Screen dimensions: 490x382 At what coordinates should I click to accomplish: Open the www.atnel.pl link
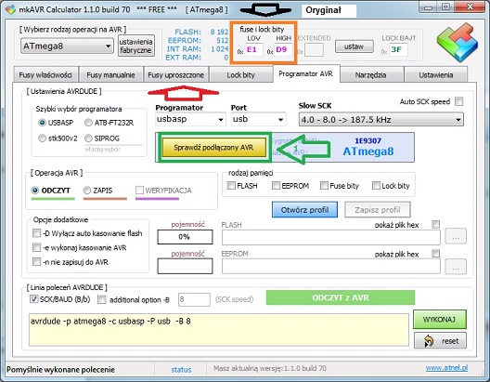[x=446, y=368]
